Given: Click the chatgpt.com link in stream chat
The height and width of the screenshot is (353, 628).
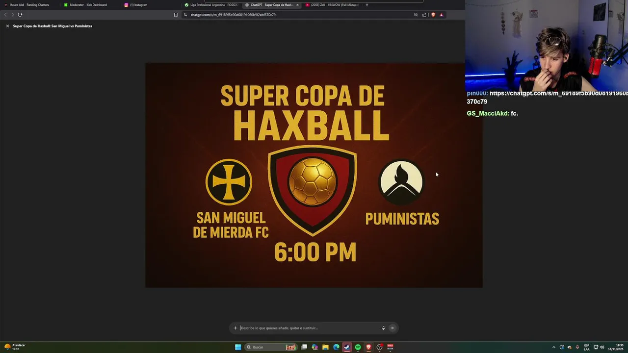Looking at the screenshot, I should point(547,97).
